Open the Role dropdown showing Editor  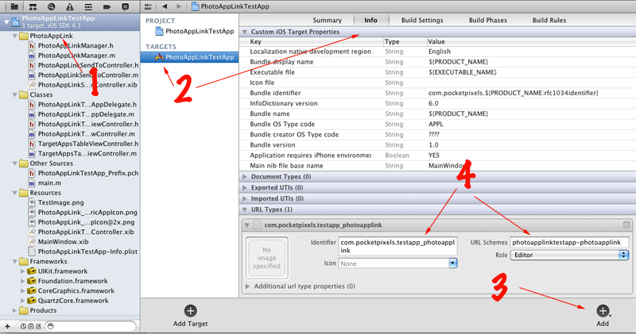[x=569, y=255]
